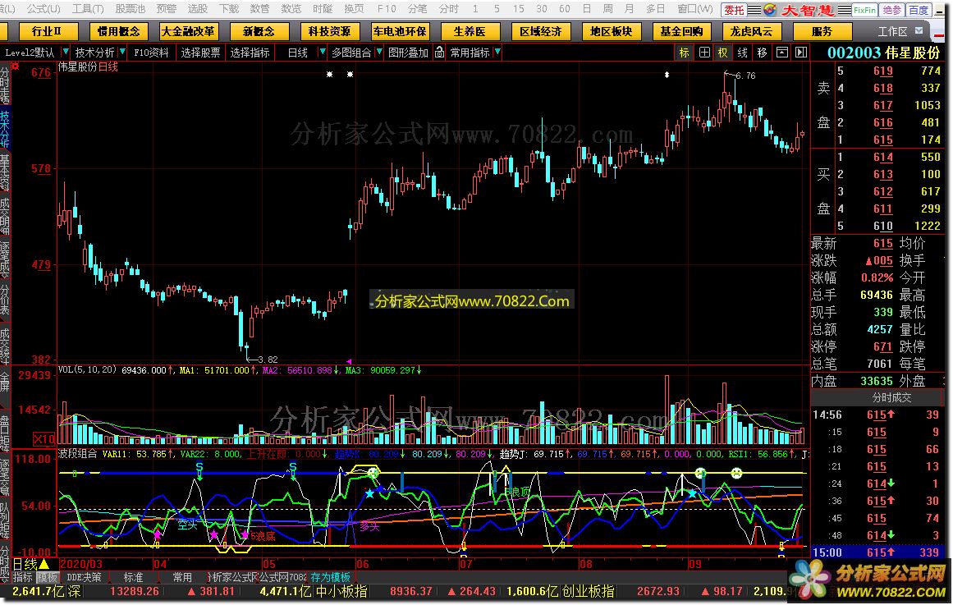
Task: Click the 6.76 high price label
Action: (x=745, y=76)
